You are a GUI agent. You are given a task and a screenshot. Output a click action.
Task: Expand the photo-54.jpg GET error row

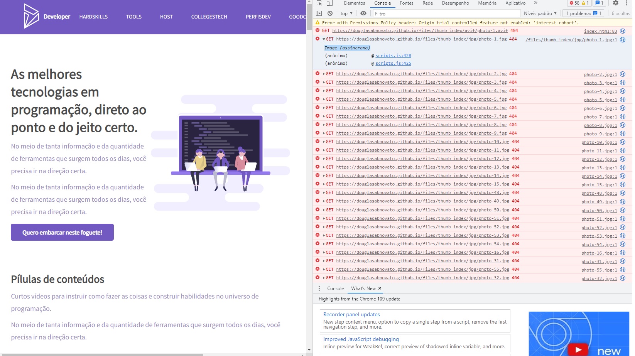(x=324, y=244)
